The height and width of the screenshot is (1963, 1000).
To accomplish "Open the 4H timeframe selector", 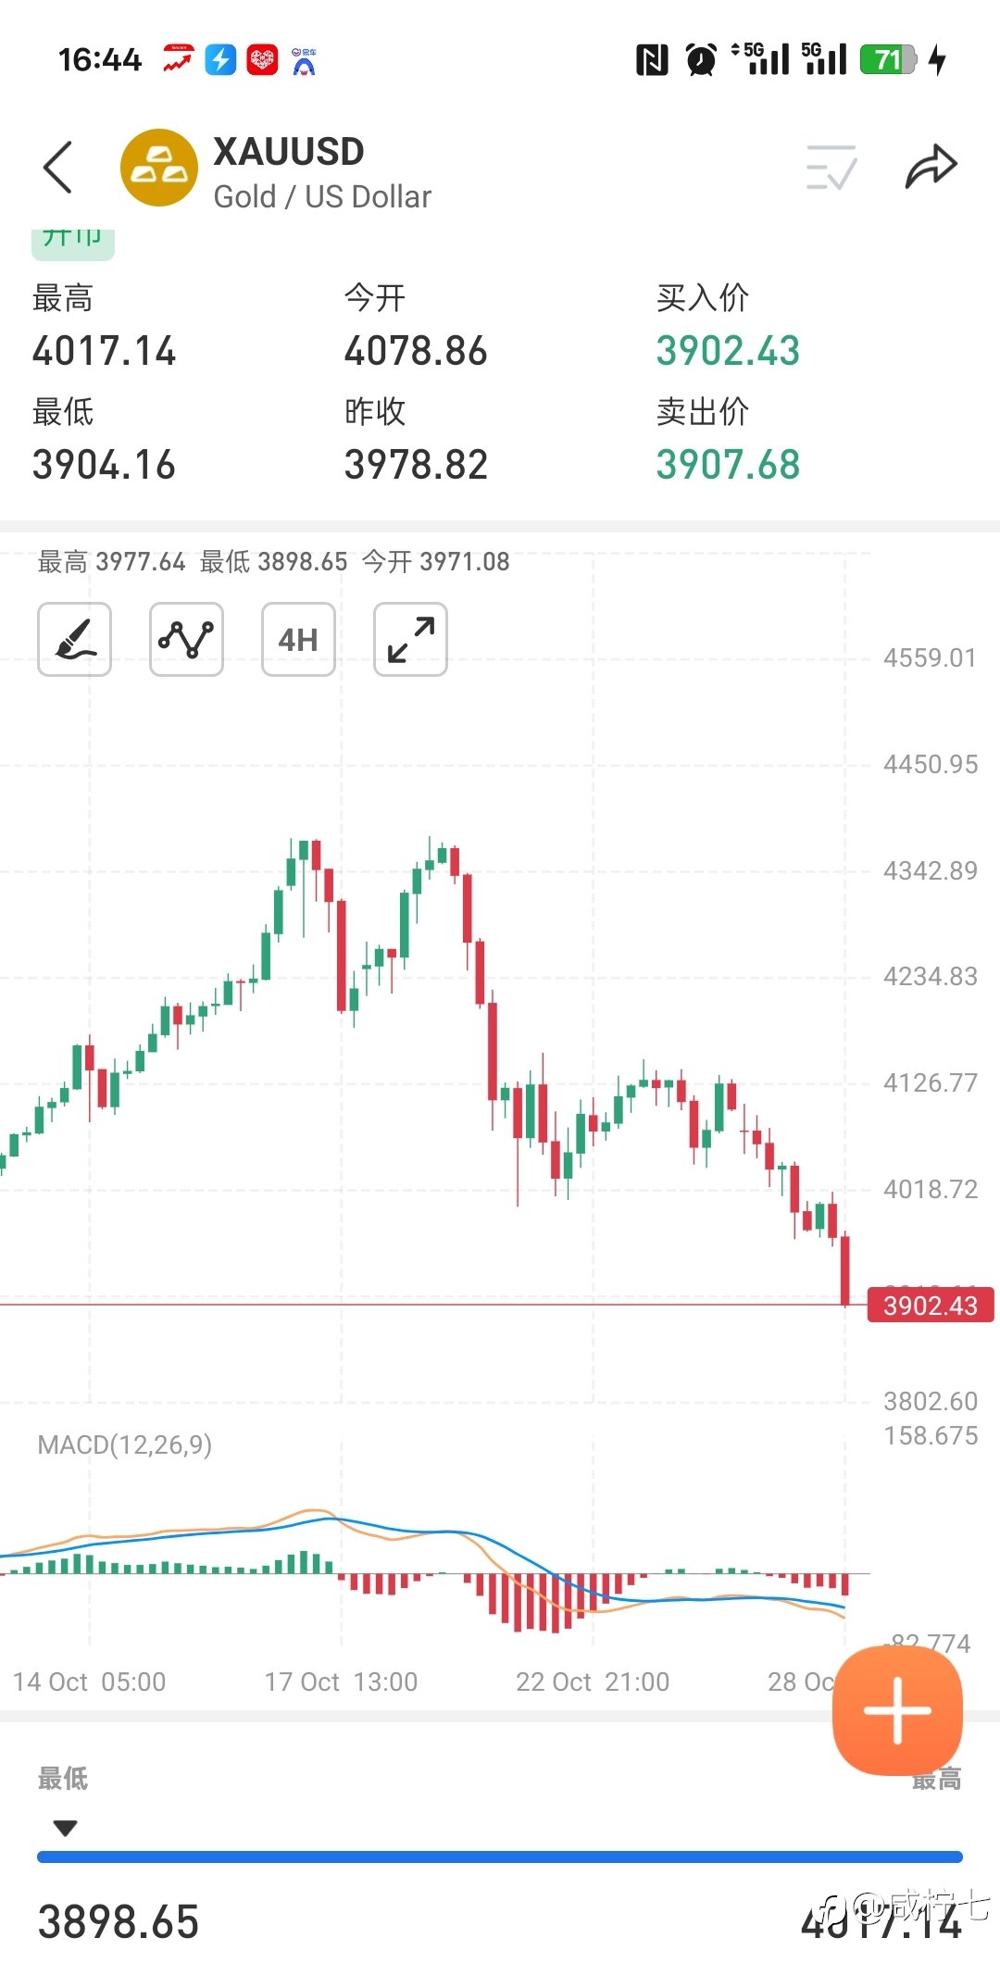I will click(298, 639).
